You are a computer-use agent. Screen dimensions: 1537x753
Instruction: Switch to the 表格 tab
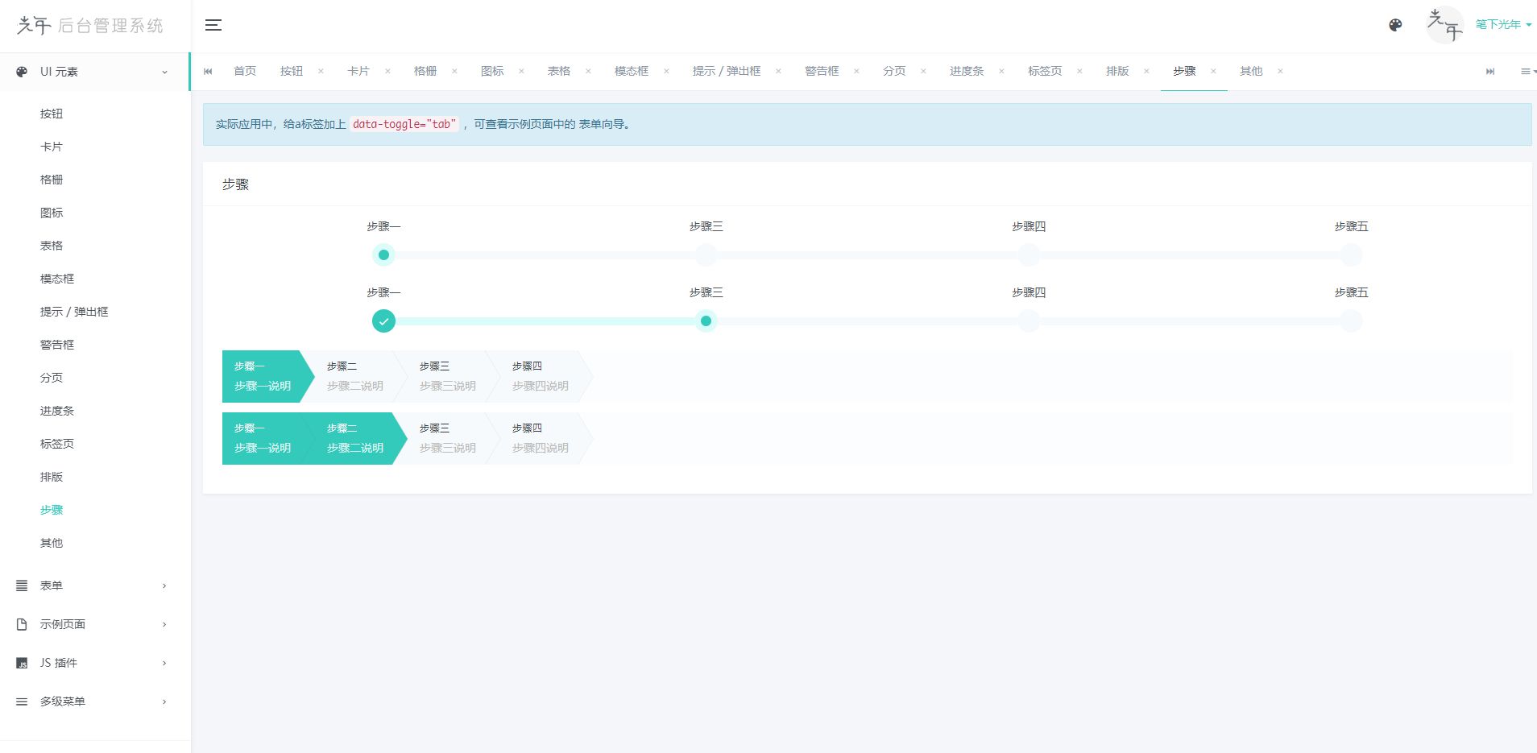pyautogui.click(x=559, y=71)
